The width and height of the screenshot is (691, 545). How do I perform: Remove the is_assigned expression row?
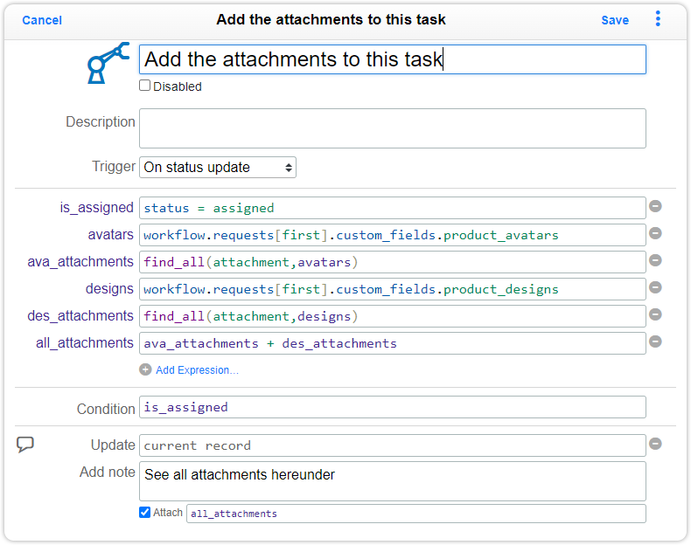coord(655,206)
